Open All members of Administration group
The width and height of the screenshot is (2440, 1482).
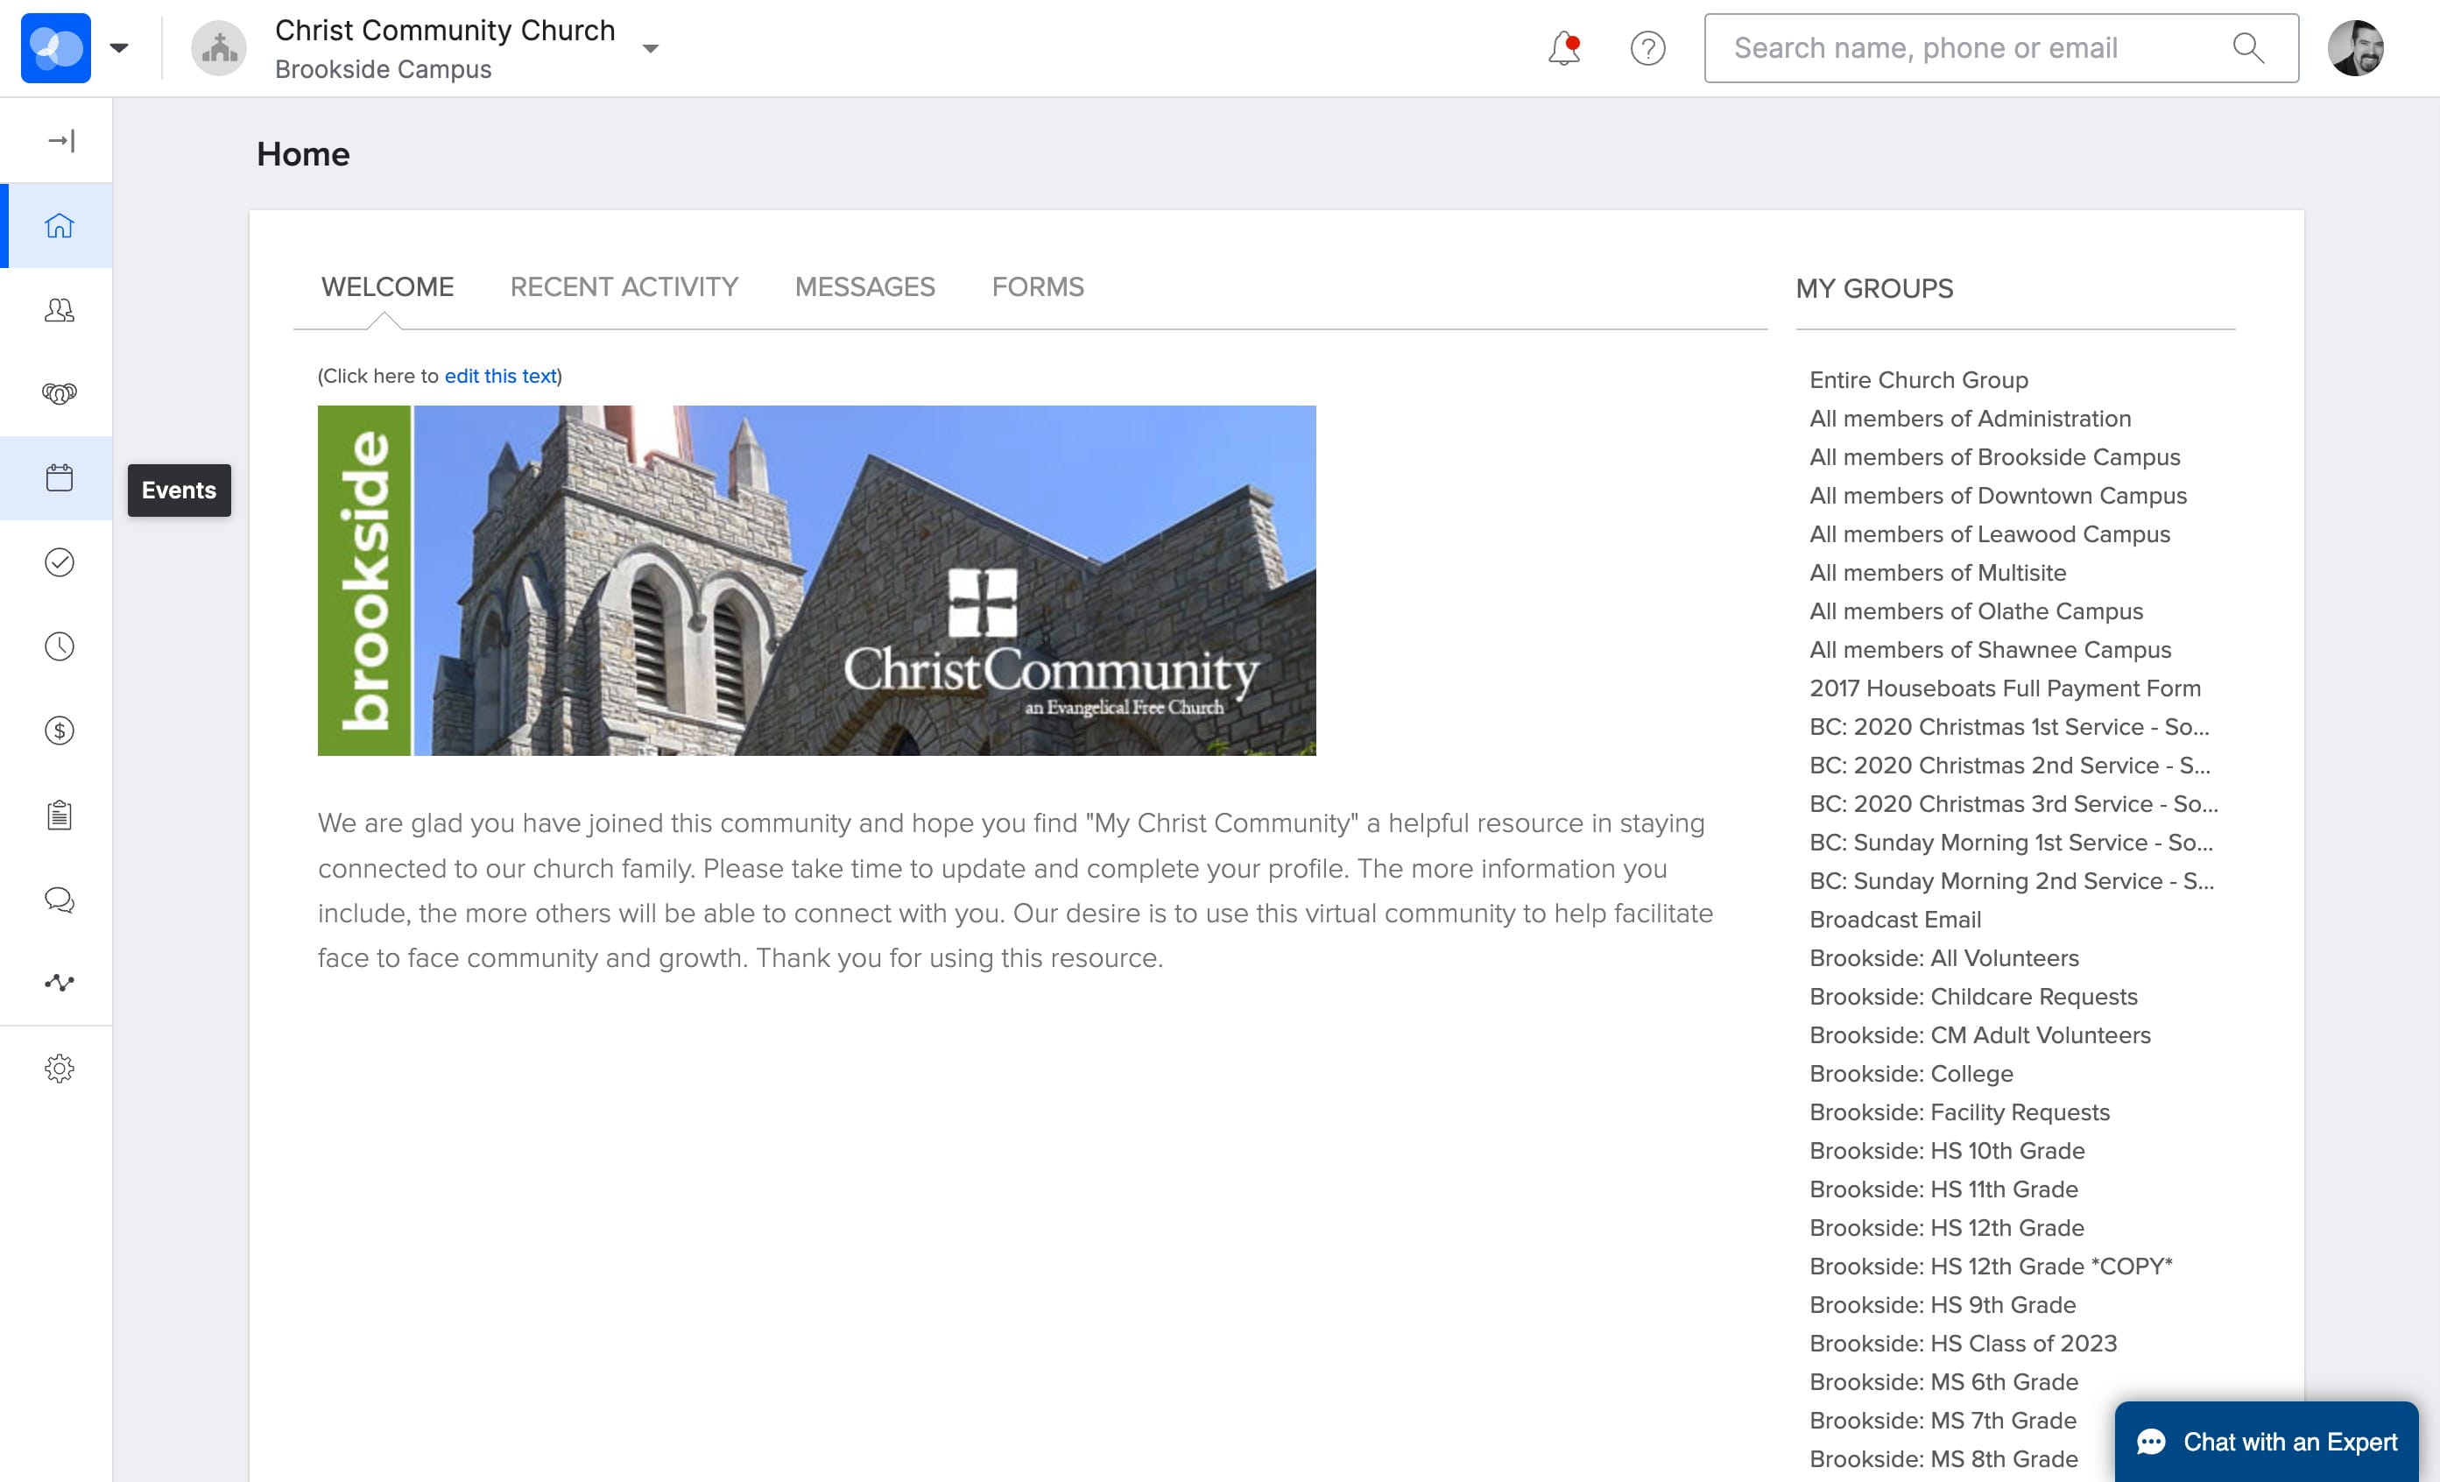click(x=1971, y=419)
